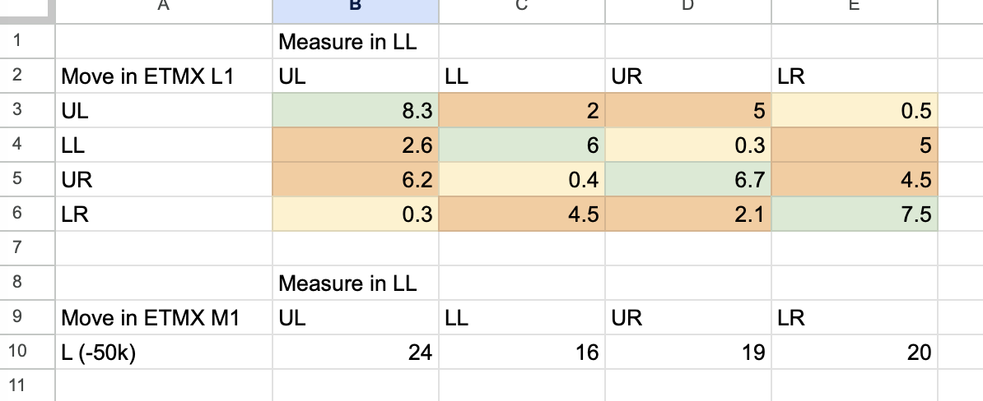Select row 7 header
This screenshot has width=983, height=401.
point(28,247)
